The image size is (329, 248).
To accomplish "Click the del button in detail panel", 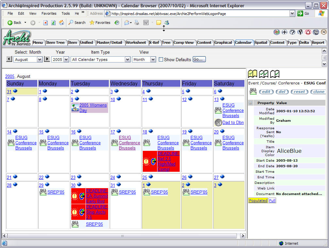I will [x=282, y=92].
